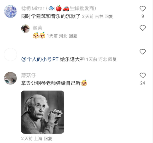Open the blank avatar above 绘乐谱大神
Screen dimensions: 153x143
point(10,55)
